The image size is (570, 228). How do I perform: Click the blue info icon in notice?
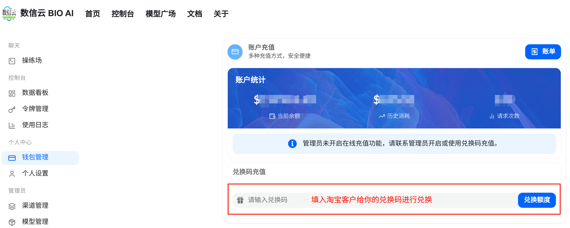[292, 144]
